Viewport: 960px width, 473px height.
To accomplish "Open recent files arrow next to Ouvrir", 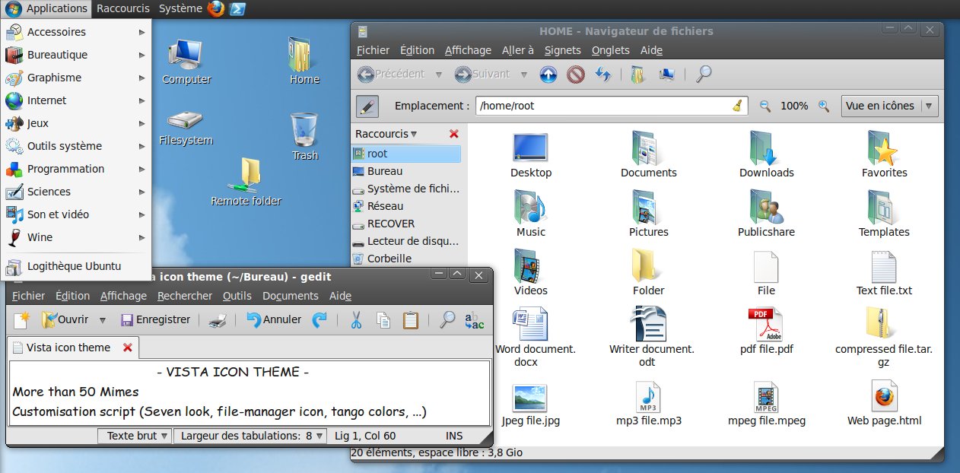I will coord(103,320).
